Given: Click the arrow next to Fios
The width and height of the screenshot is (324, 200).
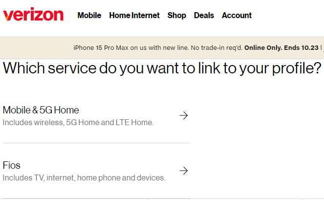Looking at the screenshot, I should [x=183, y=171].
